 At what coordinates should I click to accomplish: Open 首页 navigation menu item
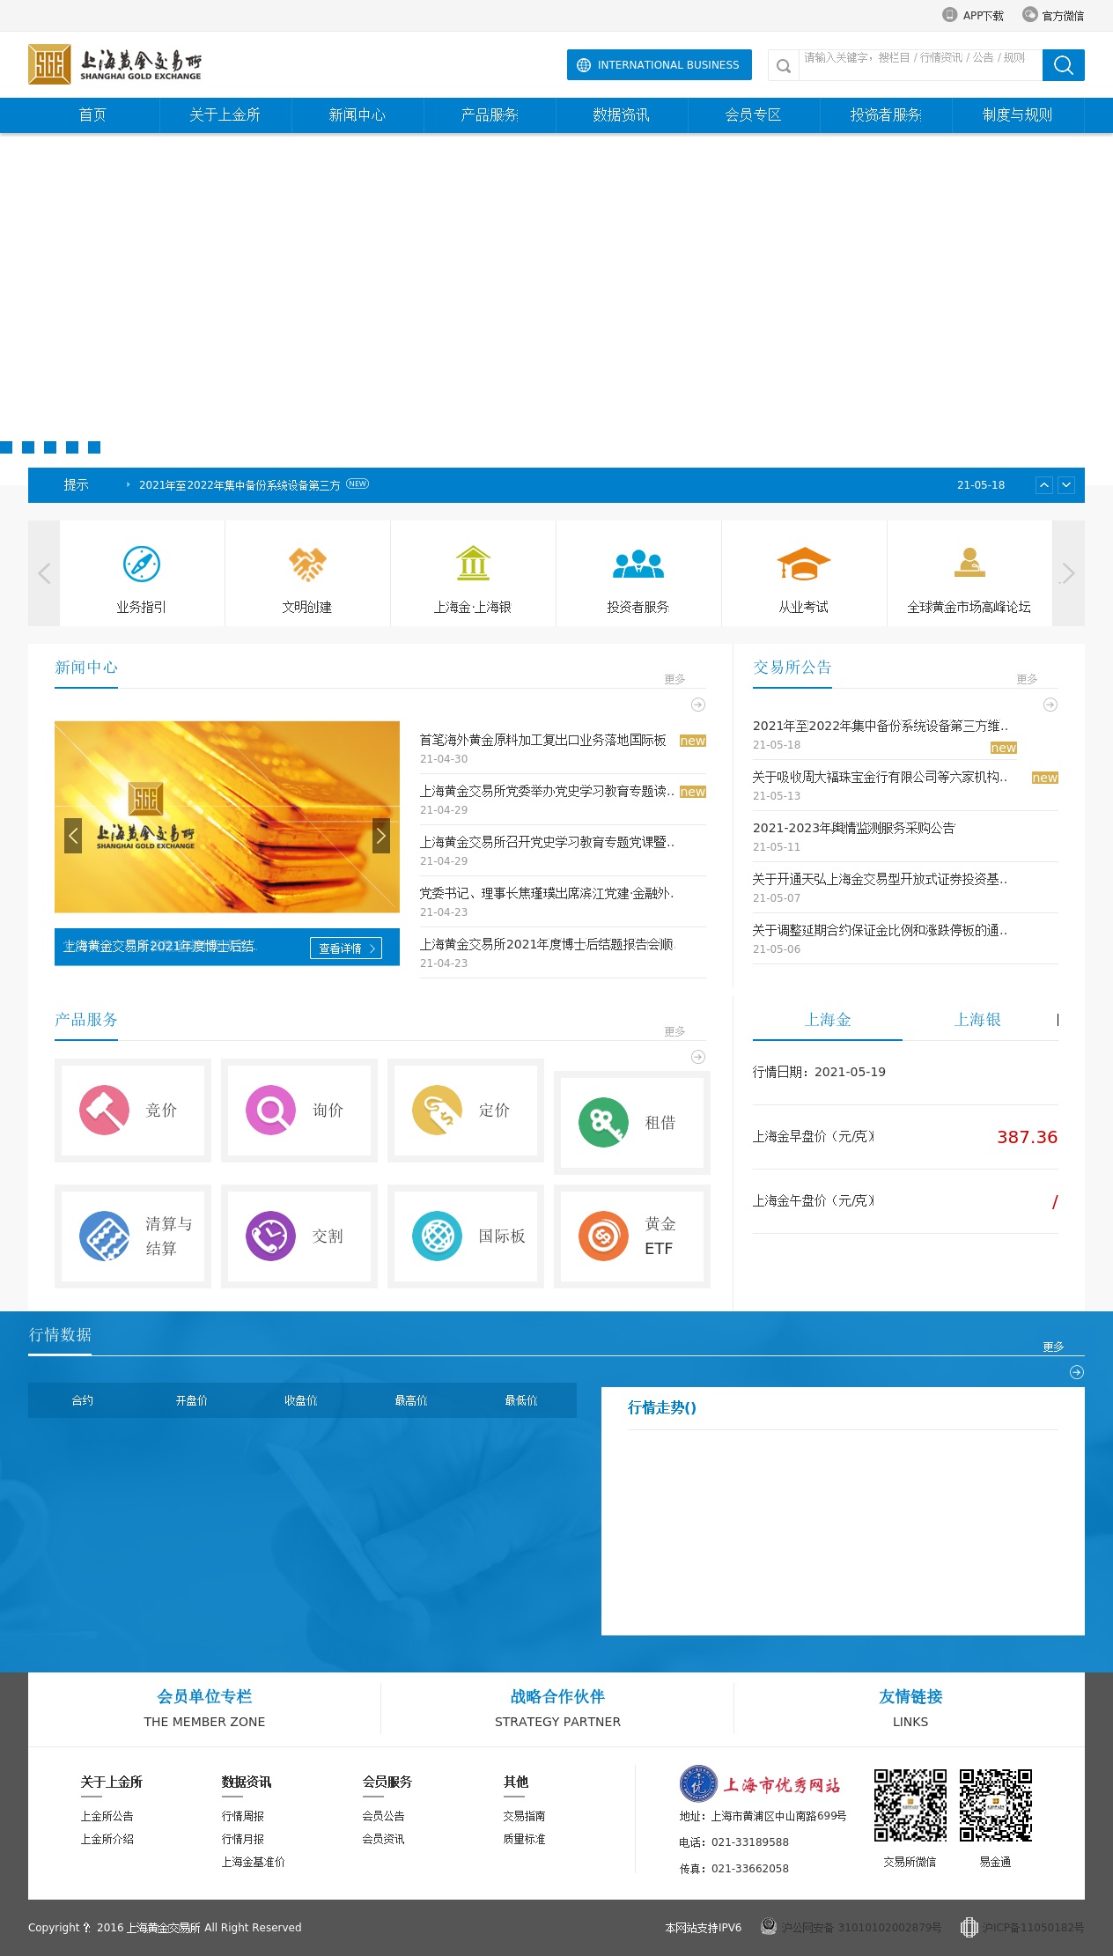(x=93, y=114)
